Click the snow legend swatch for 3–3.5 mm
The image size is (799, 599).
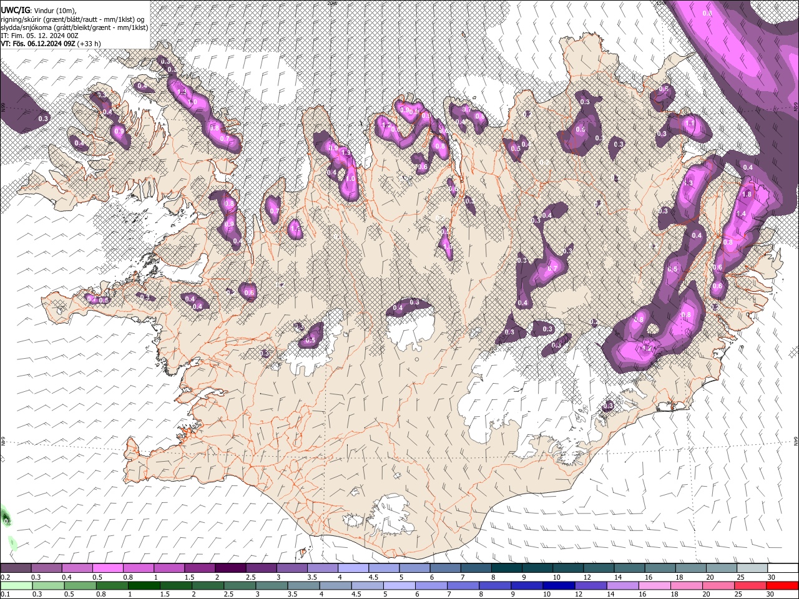pos(292,568)
